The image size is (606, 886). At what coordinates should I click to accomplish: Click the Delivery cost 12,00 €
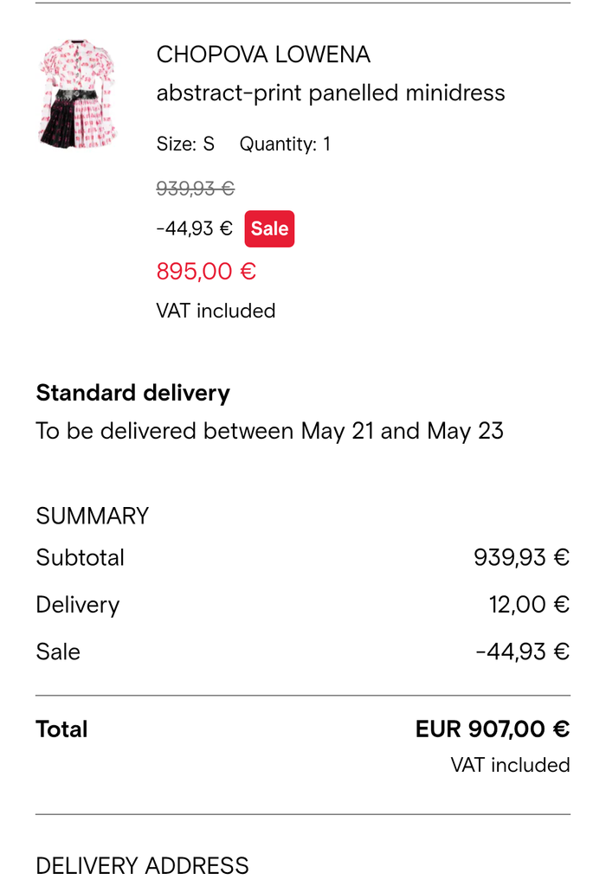[529, 605]
